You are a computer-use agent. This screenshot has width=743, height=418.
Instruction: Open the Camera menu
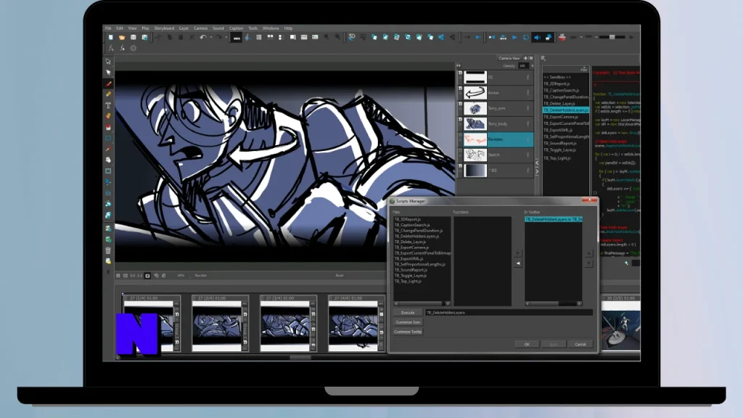pos(200,28)
